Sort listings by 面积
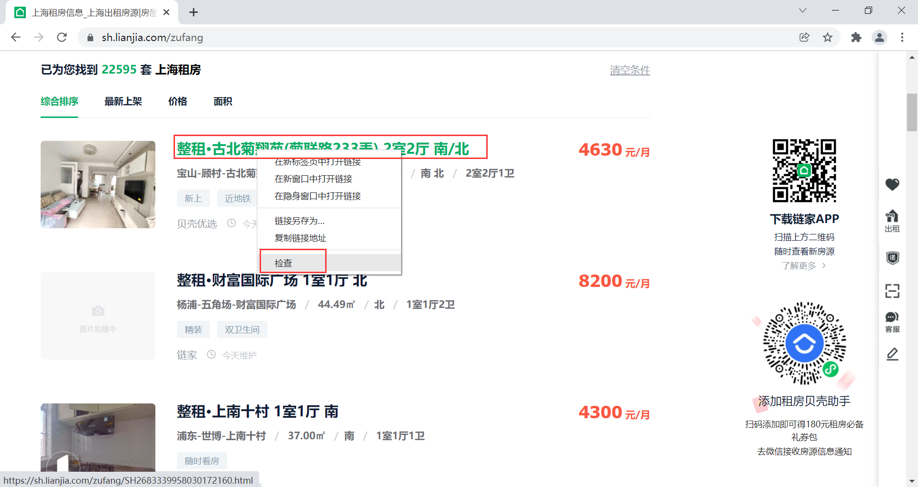The width and height of the screenshot is (918, 487). (223, 102)
